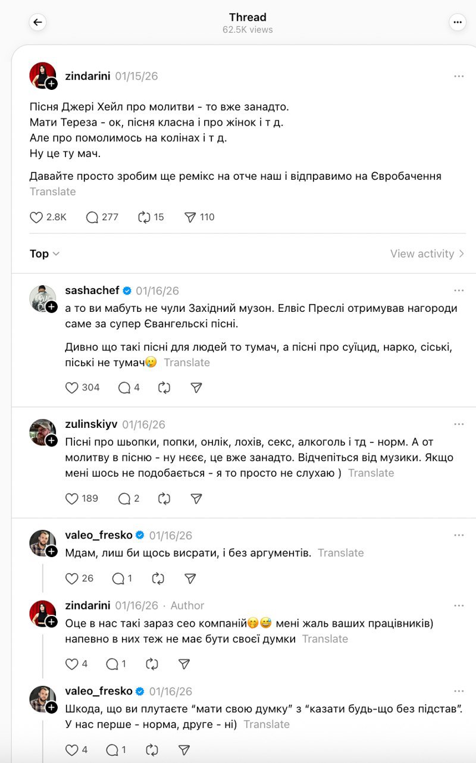The image size is (476, 763).
Task: Like zulinskiyv's reply
Action: (x=72, y=498)
